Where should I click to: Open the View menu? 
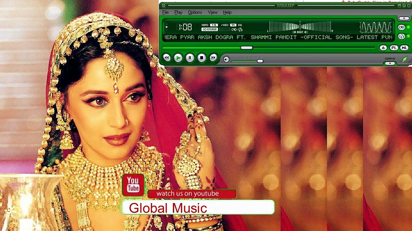(212, 12)
